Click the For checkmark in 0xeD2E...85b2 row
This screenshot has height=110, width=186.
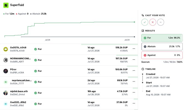click(x=36, y=104)
